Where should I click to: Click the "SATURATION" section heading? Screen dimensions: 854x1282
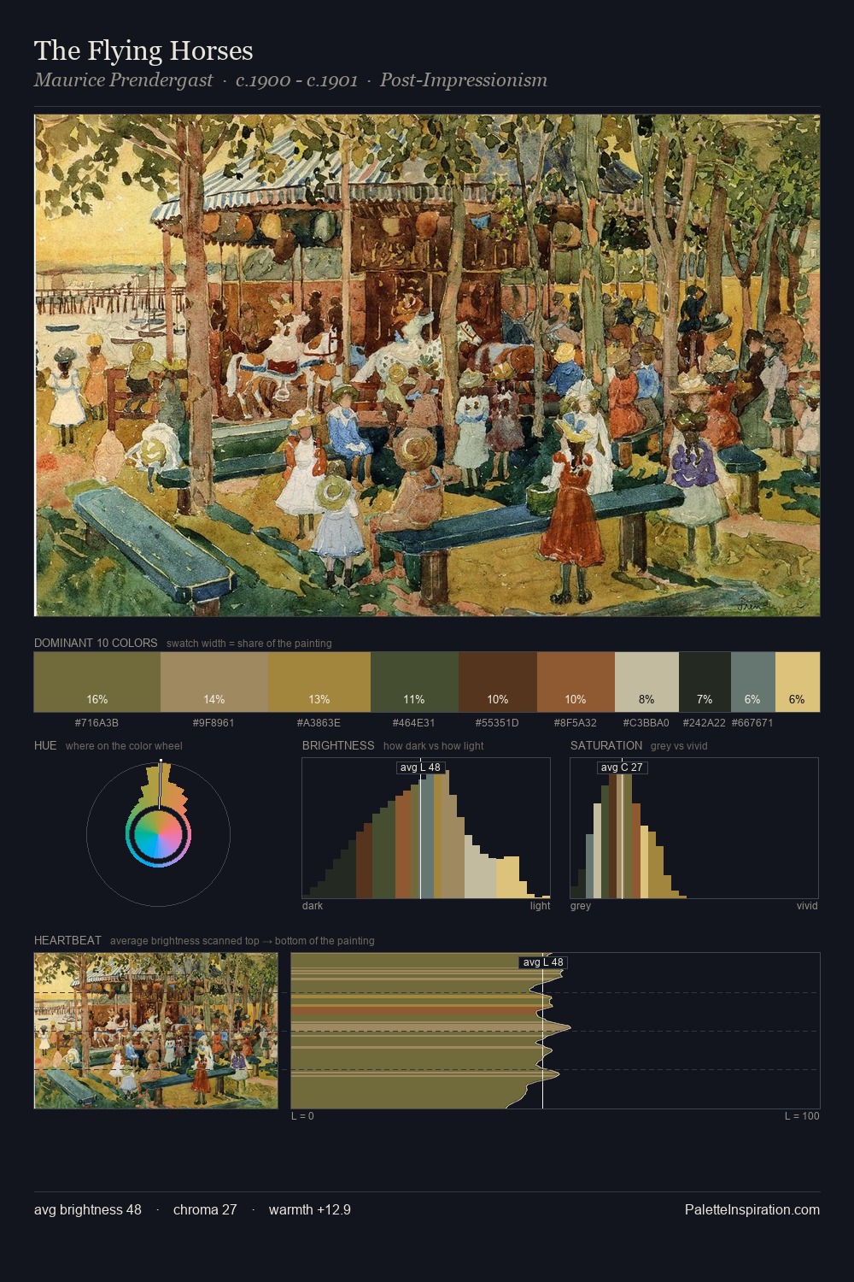point(606,745)
